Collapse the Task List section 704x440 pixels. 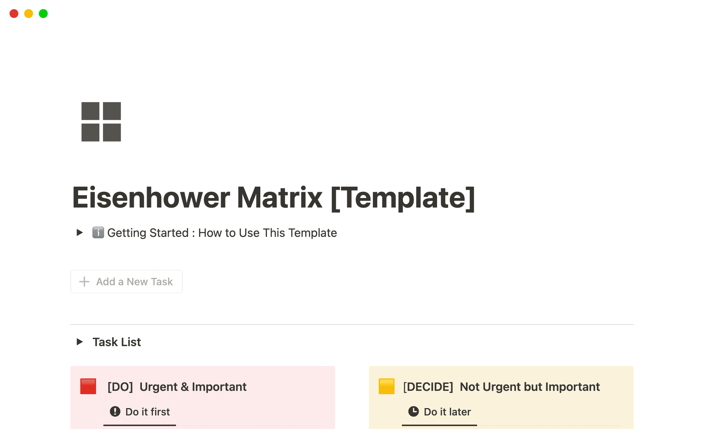click(x=80, y=342)
